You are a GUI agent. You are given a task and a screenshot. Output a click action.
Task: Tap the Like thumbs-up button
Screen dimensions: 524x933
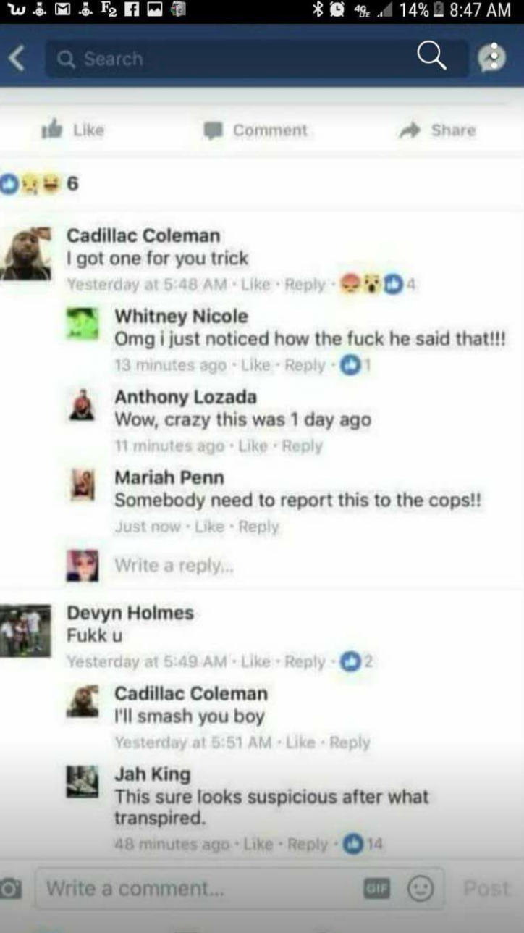(72, 130)
